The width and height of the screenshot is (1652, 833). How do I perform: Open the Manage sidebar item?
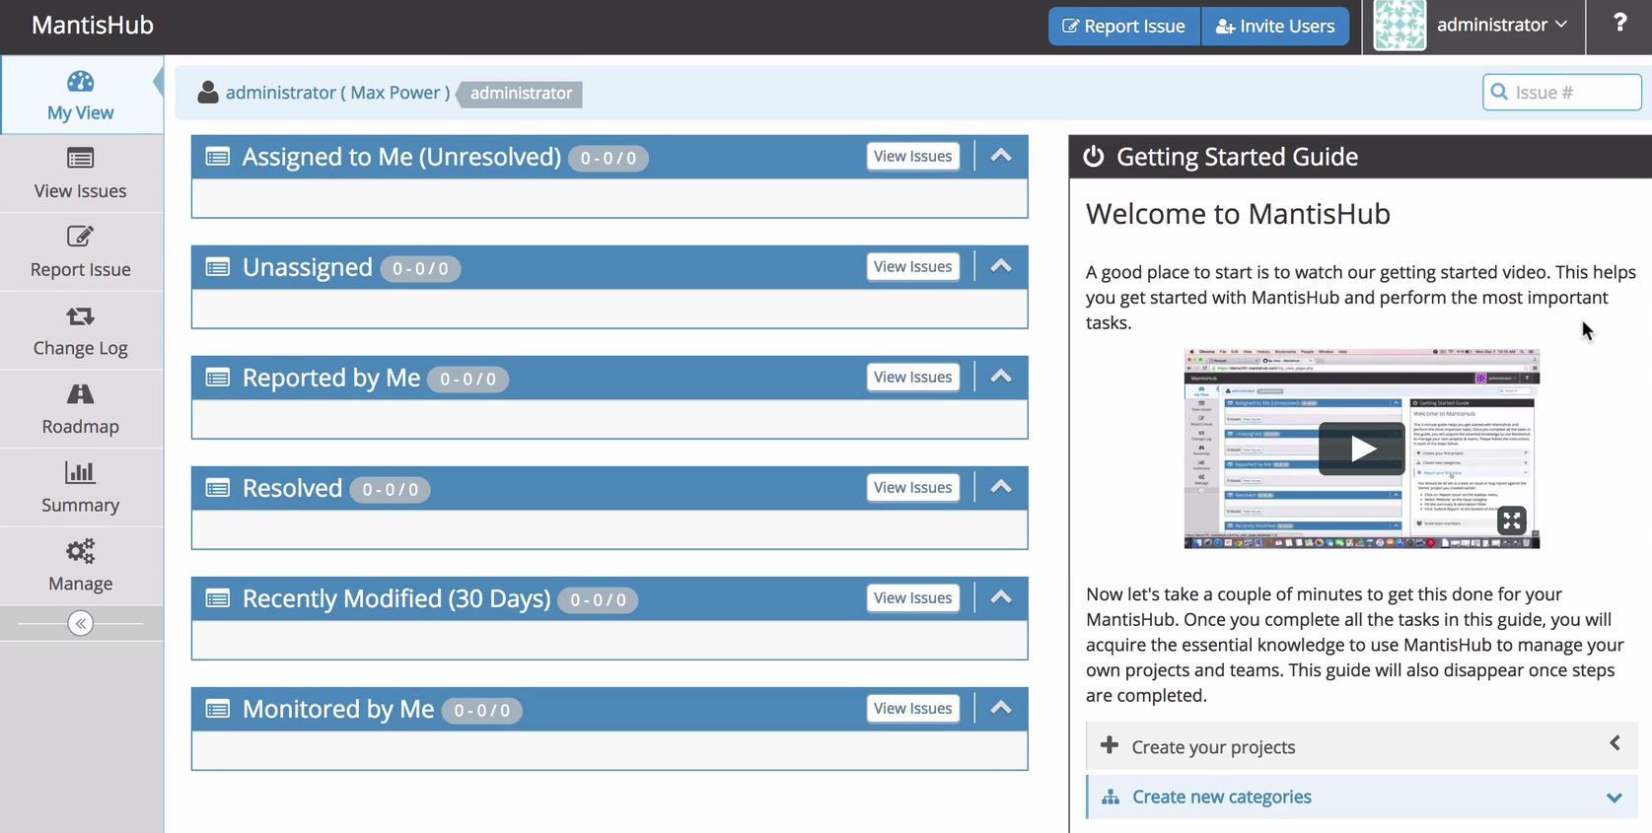pyautogui.click(x=81, y=567)
